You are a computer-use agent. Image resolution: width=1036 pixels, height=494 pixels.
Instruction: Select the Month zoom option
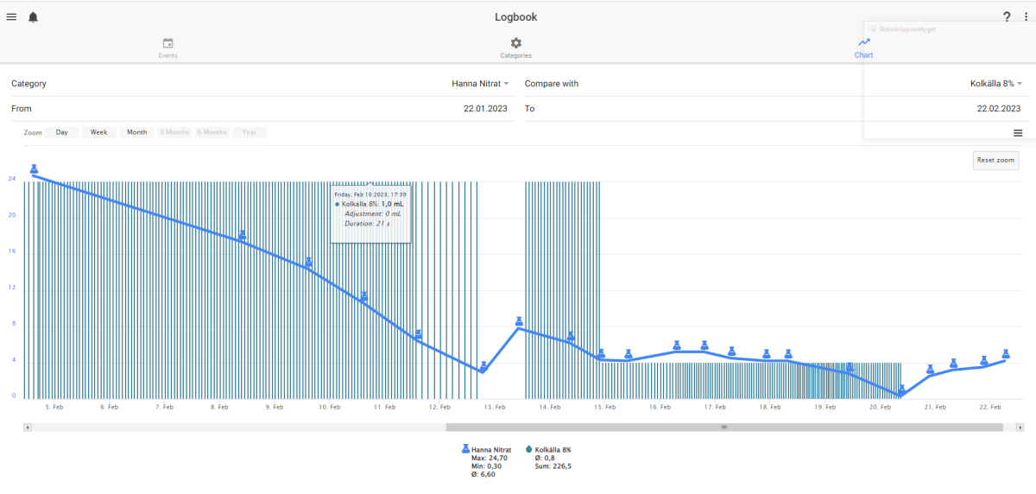tap(137, 132)
